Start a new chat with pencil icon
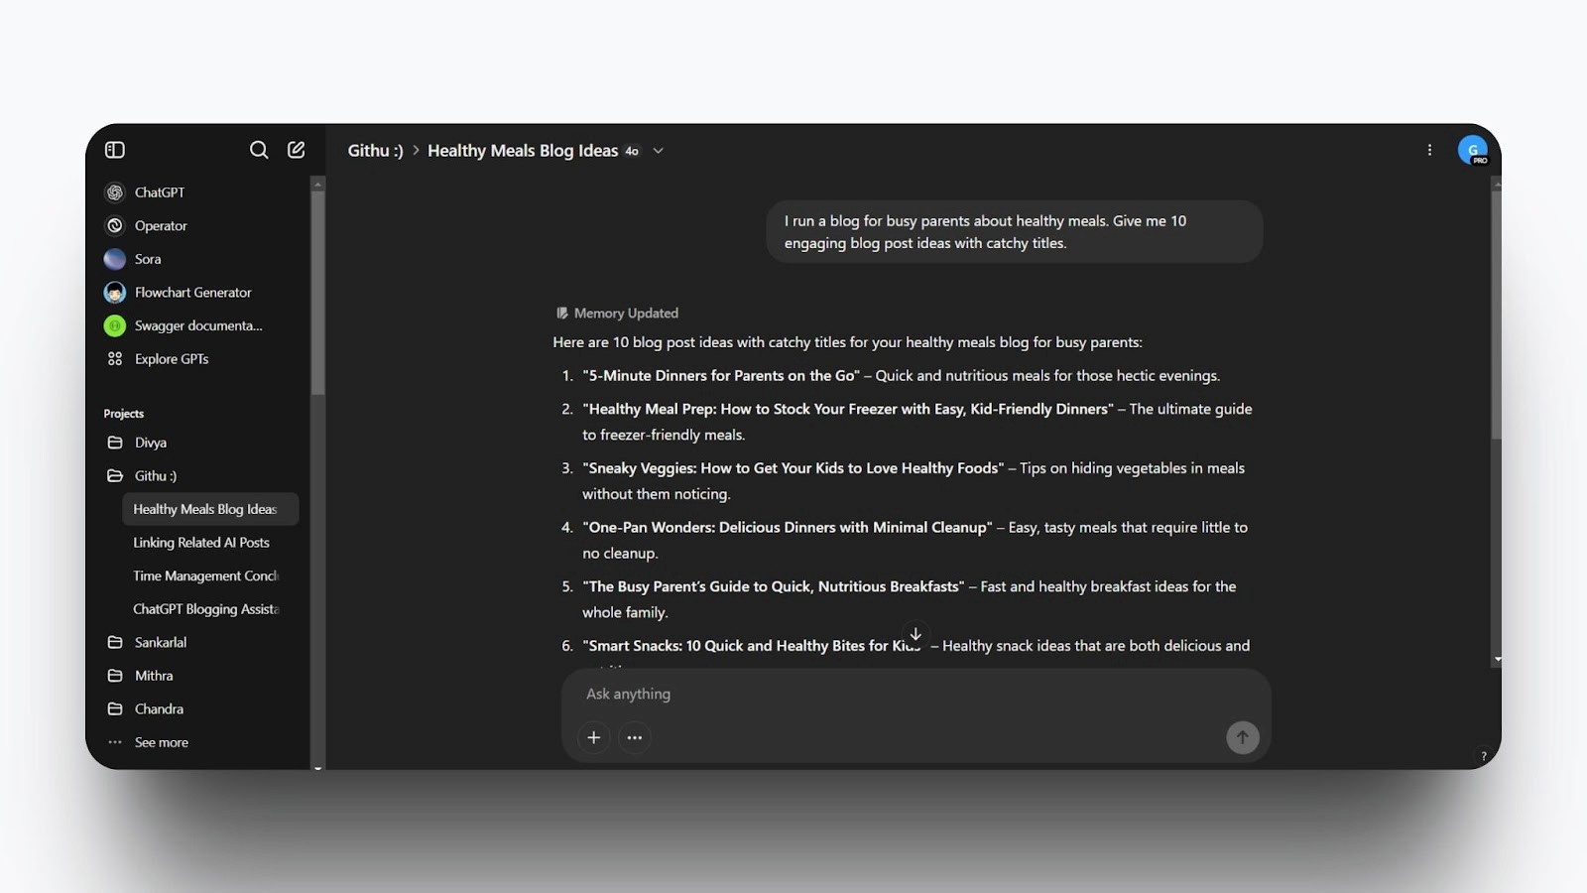Image resolution: width=1587 pixels, height=893 pixels. tap(296, 150)
